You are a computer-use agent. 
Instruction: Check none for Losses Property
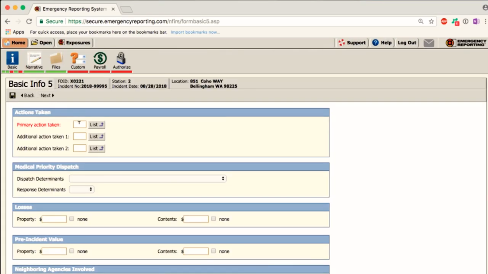(72, 219)
